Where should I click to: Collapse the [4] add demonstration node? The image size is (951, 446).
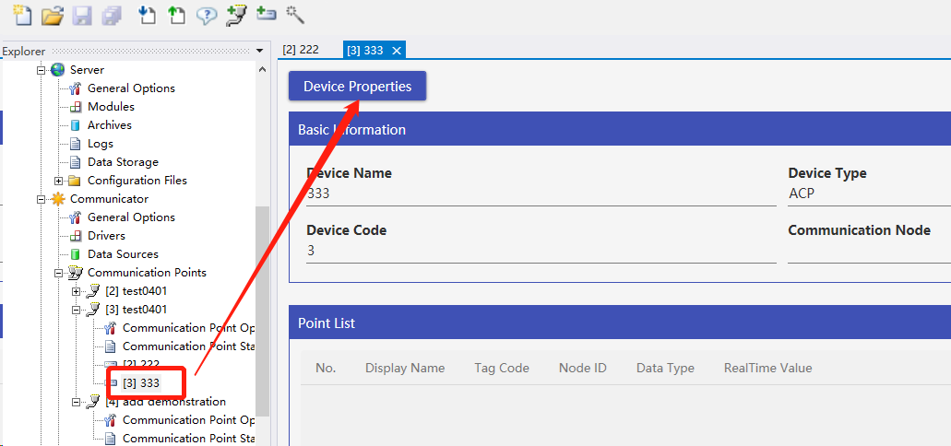pyautogui.click(x=77, y=402)
